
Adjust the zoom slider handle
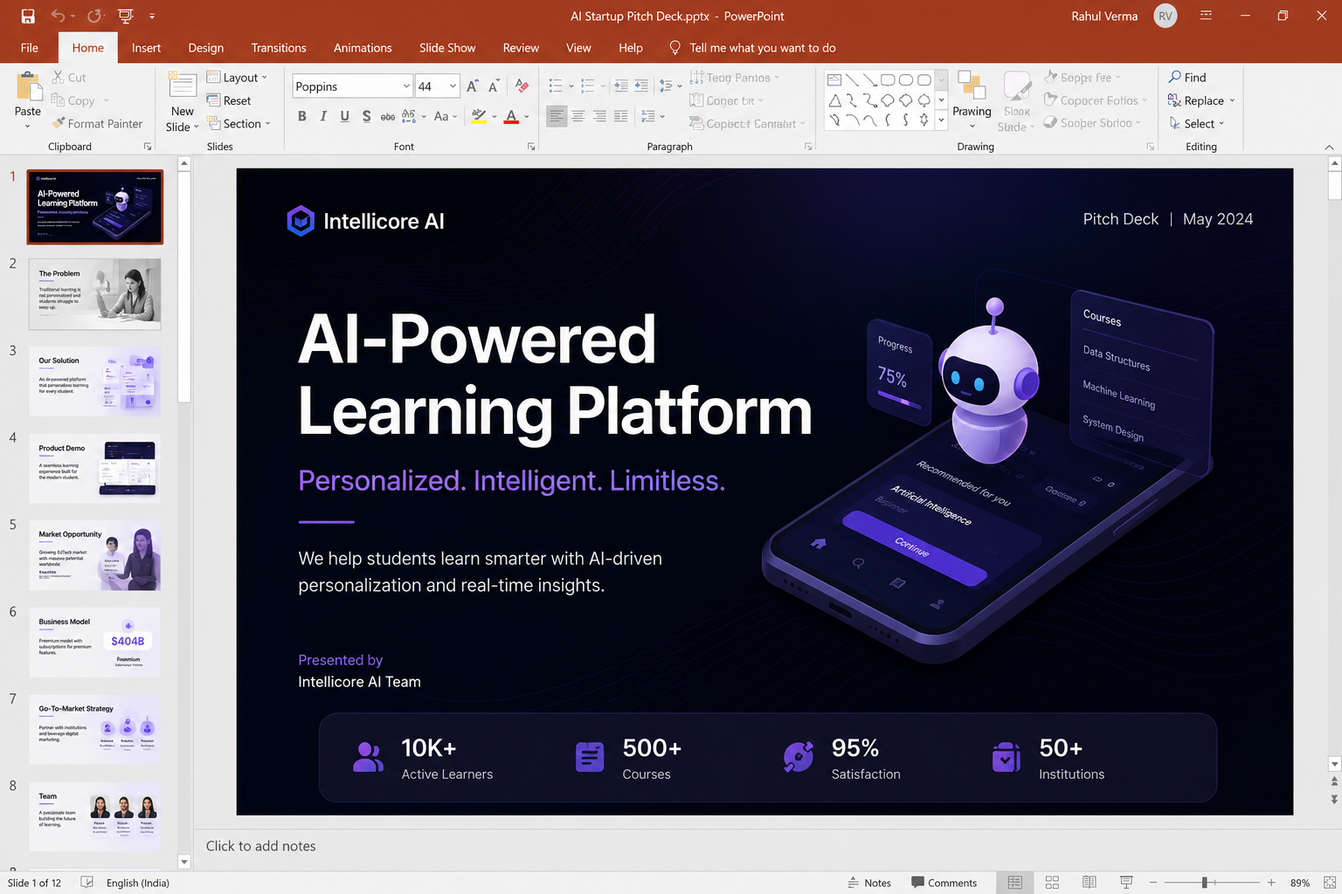coord(1204,883)
